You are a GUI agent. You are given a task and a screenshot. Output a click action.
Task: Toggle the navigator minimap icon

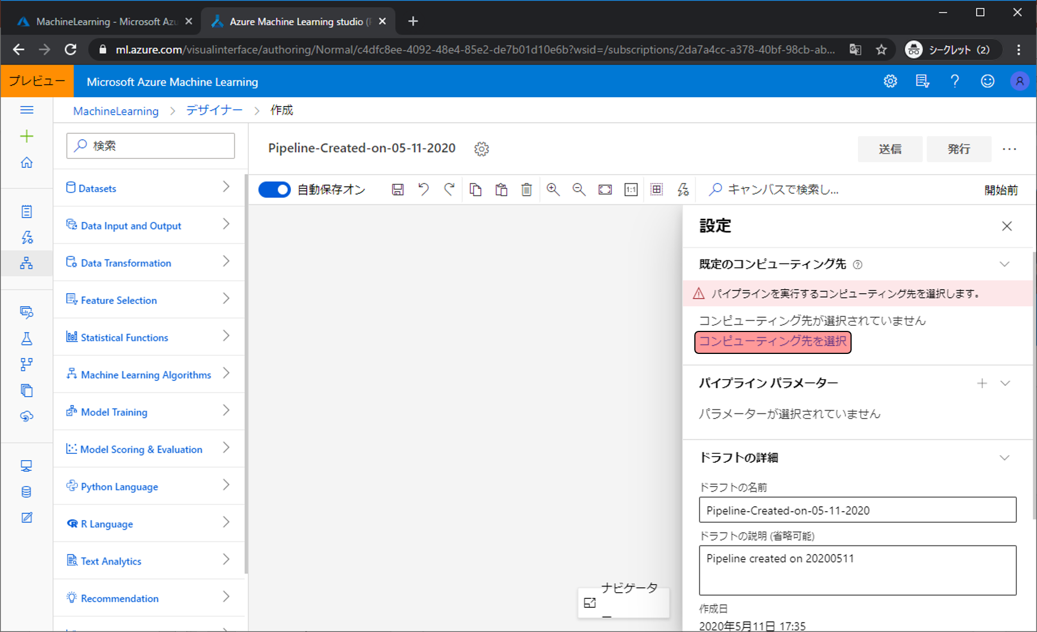point(590,603)
